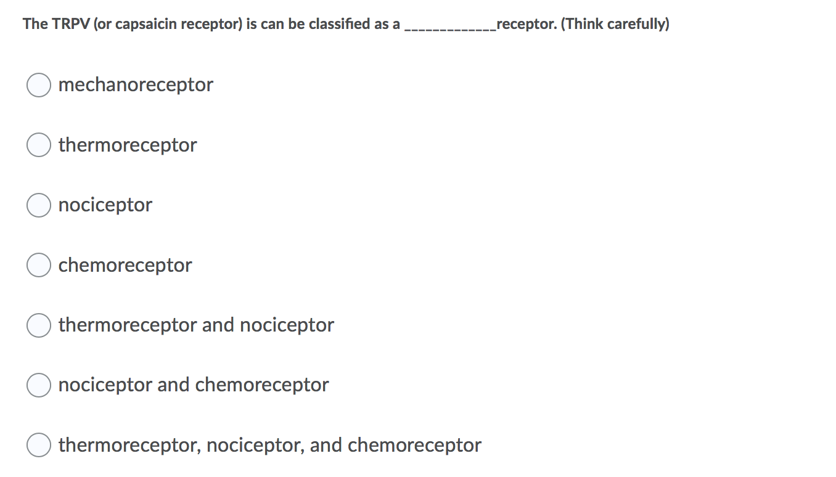836x477 pixels.
Task: Click the thermoreceptor answer label
Action: click(127, 145)
